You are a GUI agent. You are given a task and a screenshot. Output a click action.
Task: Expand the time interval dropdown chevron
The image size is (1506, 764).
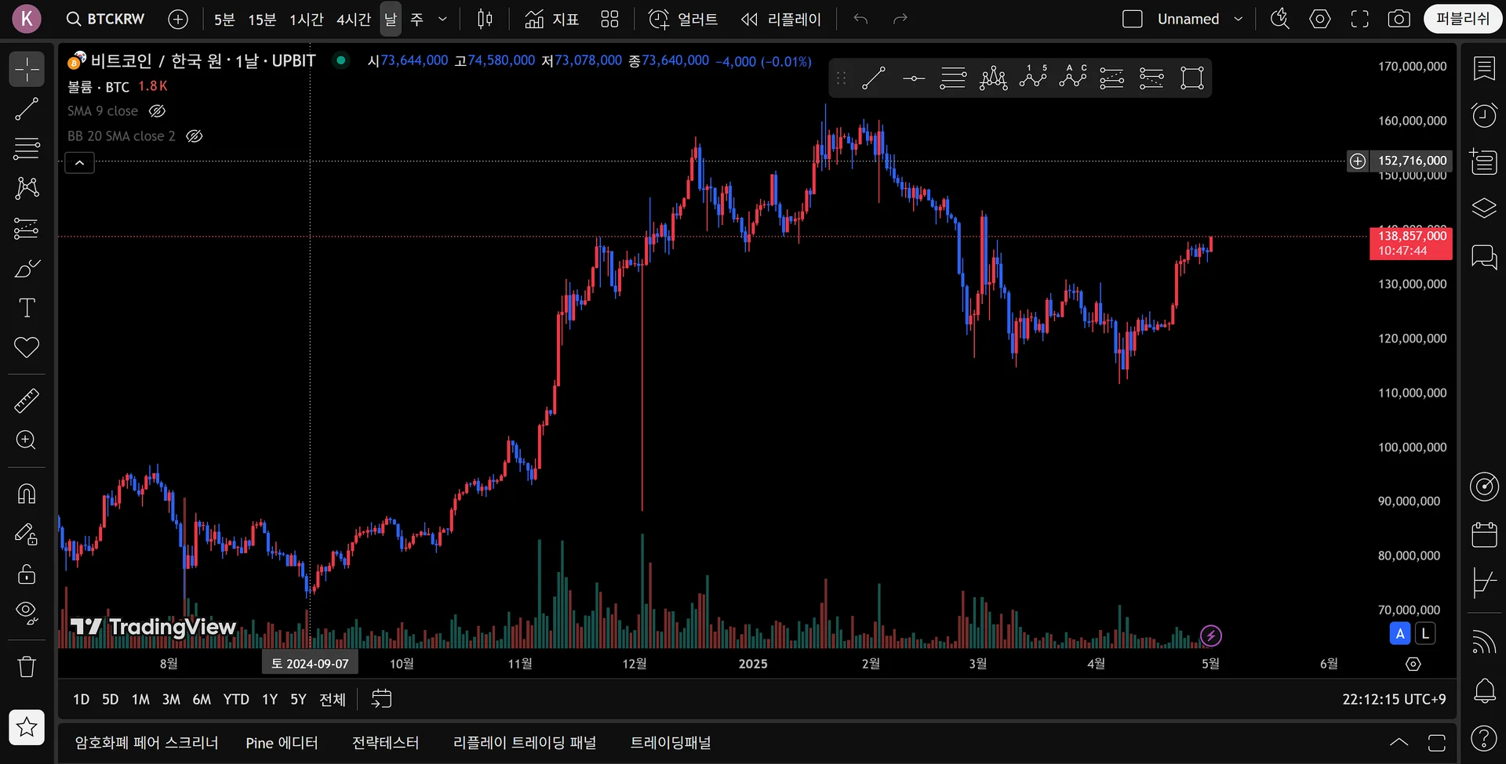click(x=442, y=19)
